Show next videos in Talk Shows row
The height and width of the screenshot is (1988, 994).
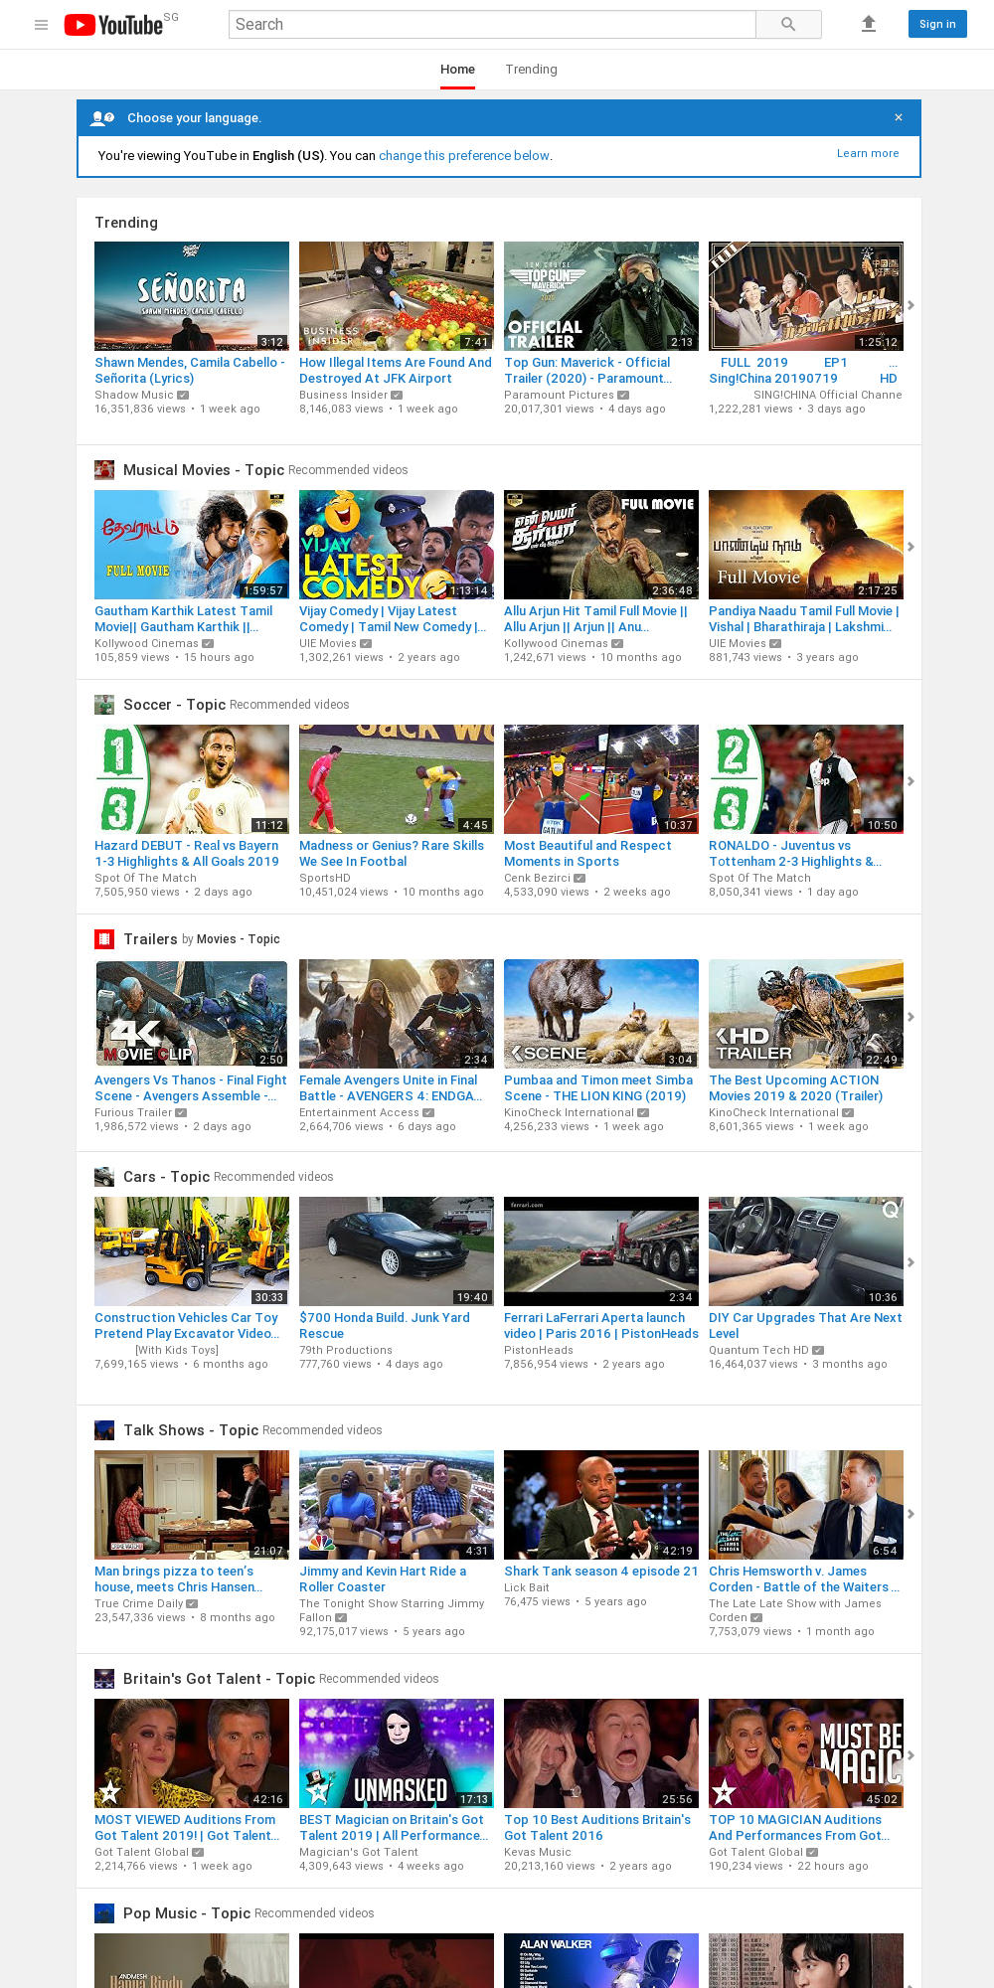click(x=911, y=1514)
